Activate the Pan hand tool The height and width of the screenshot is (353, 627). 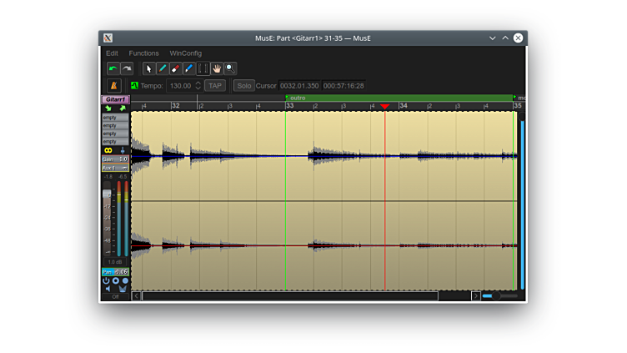(x=217, y=68)
